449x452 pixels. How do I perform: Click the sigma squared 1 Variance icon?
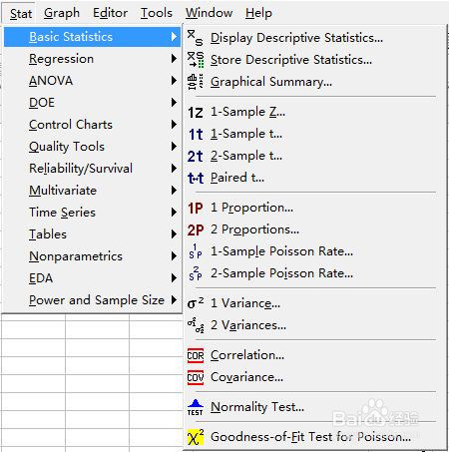pyautogui.click(x=196, y=303)
